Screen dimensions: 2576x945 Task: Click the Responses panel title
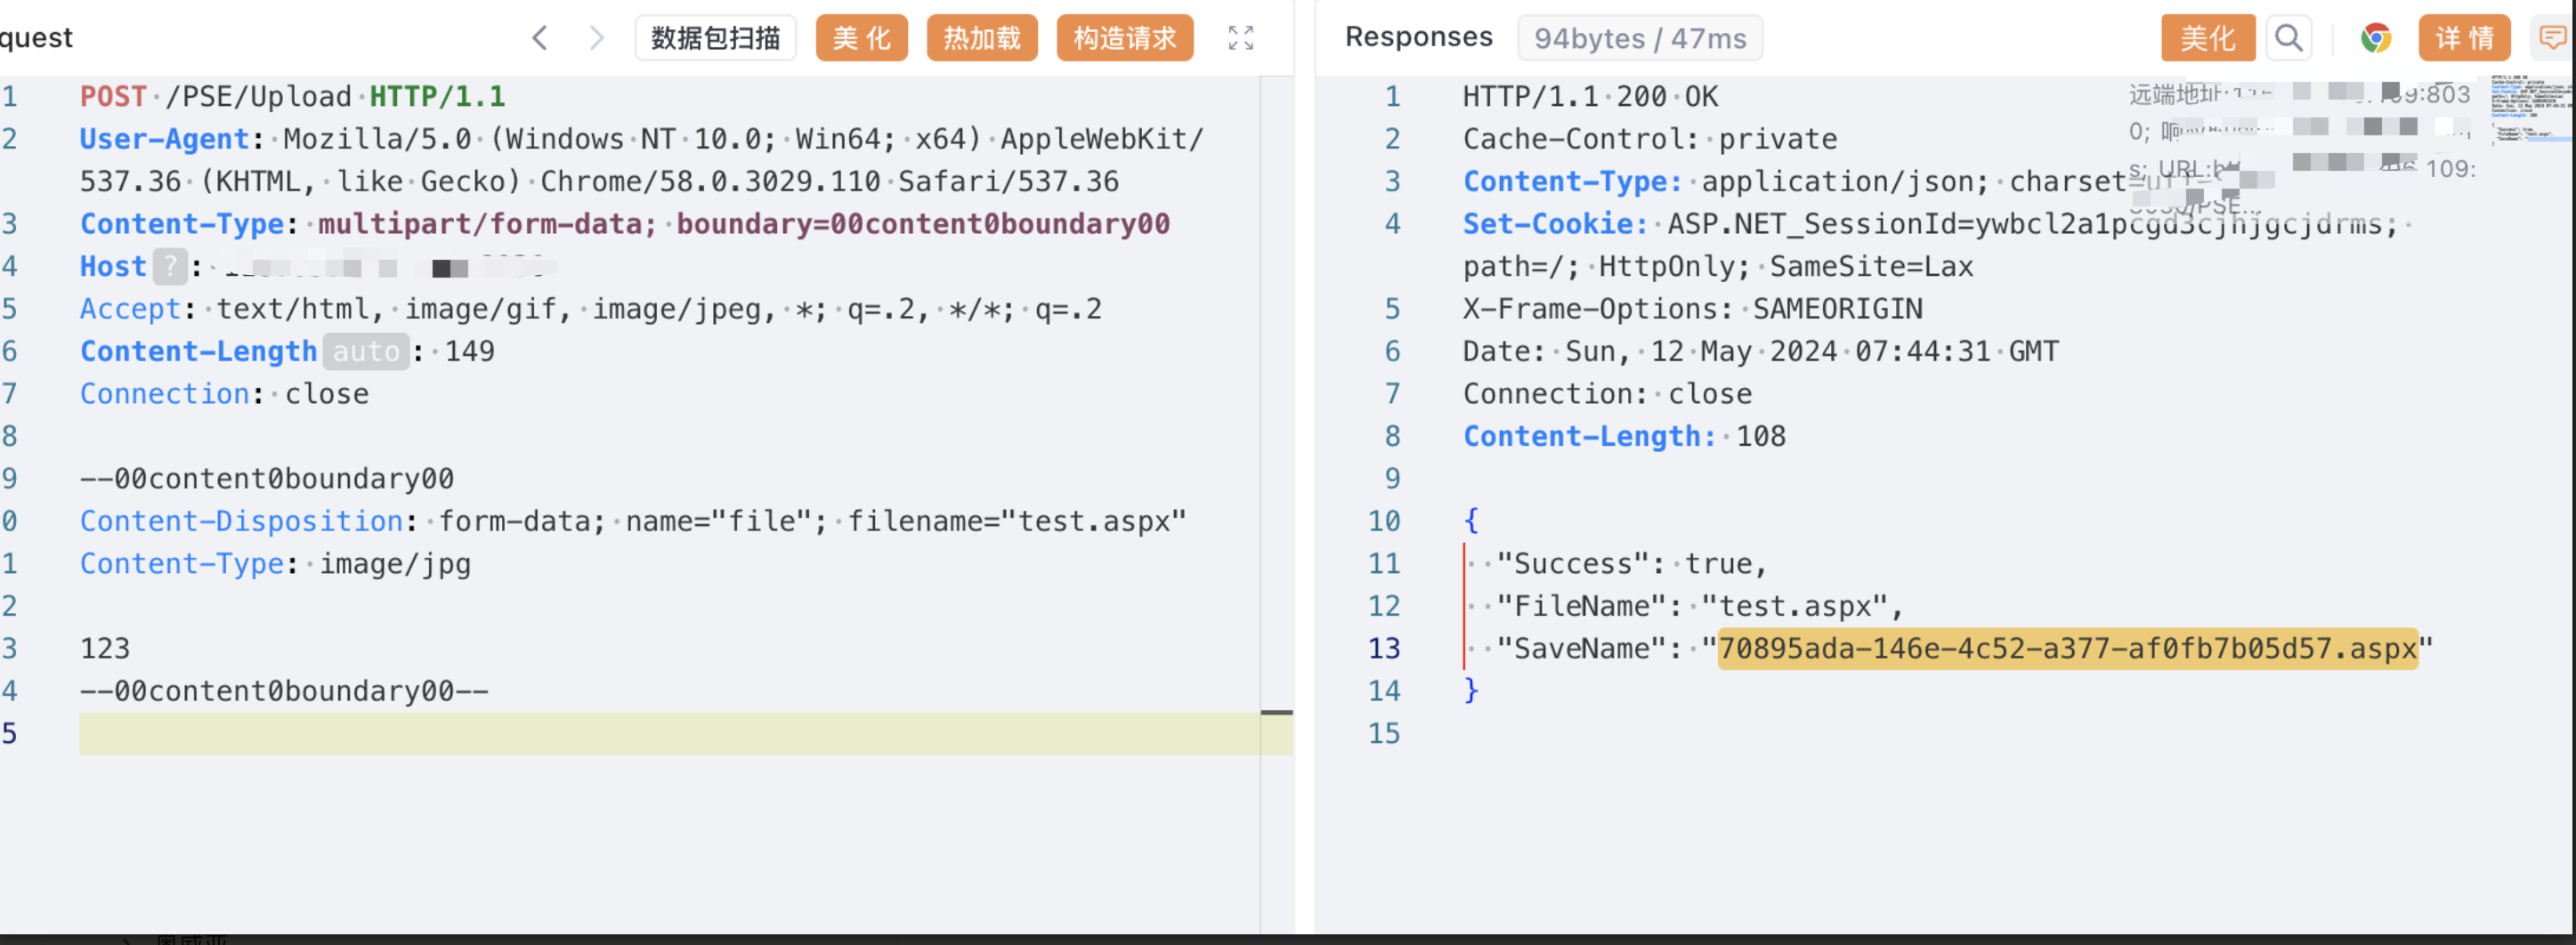[1418, 37]
